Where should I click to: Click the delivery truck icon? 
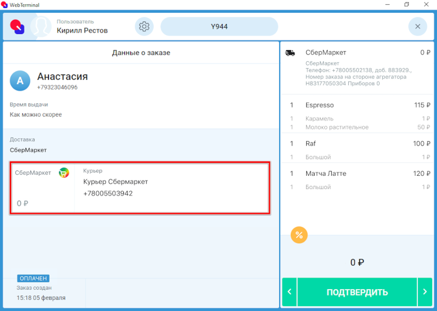pyautogui.click(x=290, y=53)
